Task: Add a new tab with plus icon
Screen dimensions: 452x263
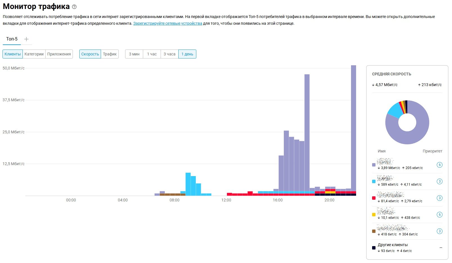Action: coord(26,39)
